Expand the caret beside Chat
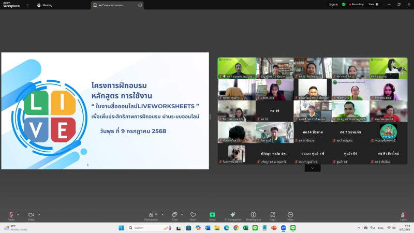 click(x=182, y=214)
